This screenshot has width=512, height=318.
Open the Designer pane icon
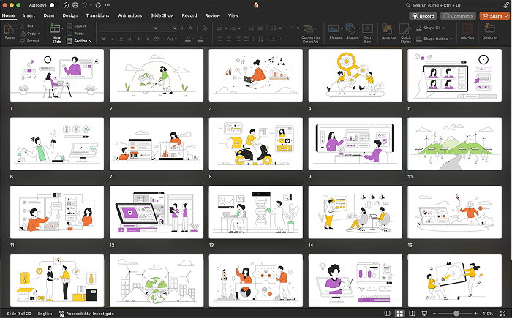click(490, 29)
